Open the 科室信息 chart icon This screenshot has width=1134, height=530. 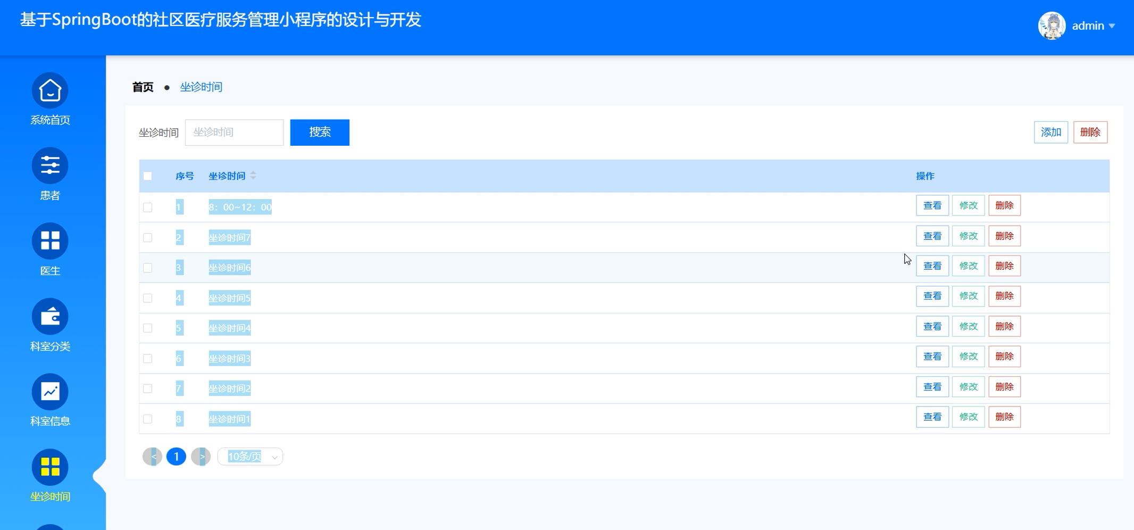tap(50, 392)
